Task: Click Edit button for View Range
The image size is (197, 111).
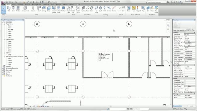Action: click(190, 86)
